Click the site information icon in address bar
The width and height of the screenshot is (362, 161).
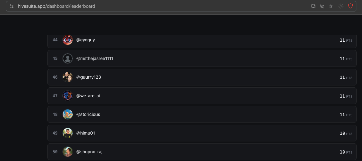pos(12,6)
